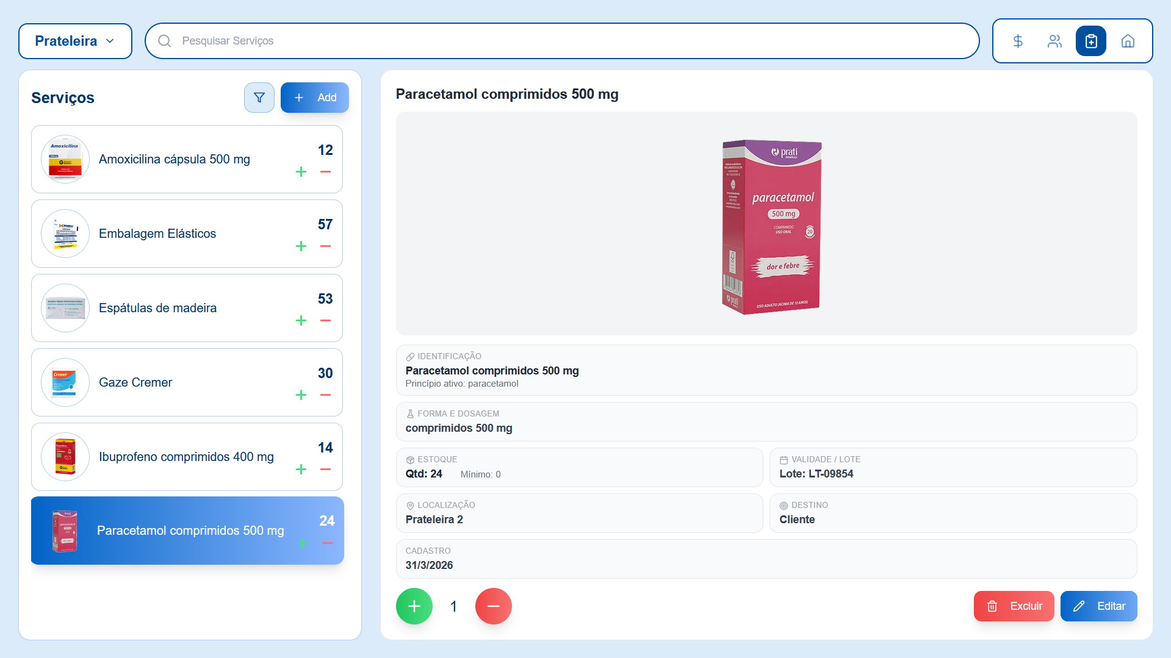Viewport: 1171px width, 658px height.
Task: Click Add to create new item
Action: tap(315, 98)
